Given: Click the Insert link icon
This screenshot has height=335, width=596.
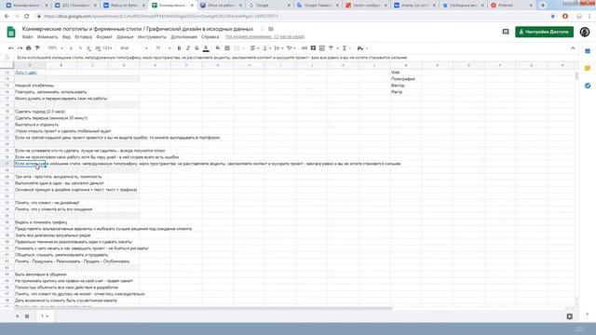Looking at the screenshot, I should pyautogui.click(x=305, y=48).
